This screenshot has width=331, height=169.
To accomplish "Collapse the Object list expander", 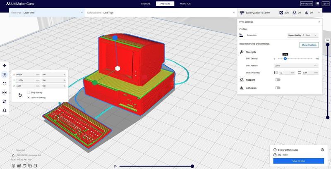I will [x=13, y=150].
